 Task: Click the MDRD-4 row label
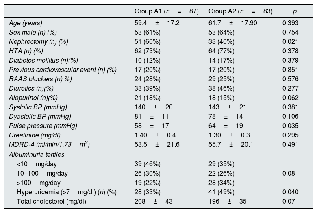click(x=49, y=145)
